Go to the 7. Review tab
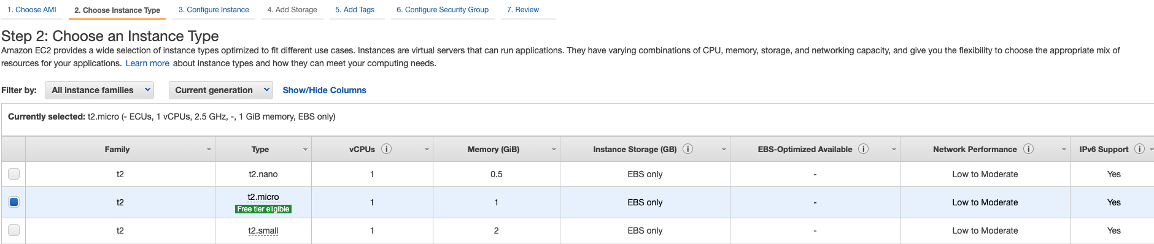Screen dimensions: 1154x244 pos(523,10)
